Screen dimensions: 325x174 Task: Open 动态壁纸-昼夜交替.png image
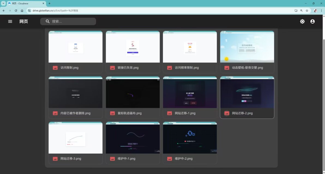[x=247, y=47]
